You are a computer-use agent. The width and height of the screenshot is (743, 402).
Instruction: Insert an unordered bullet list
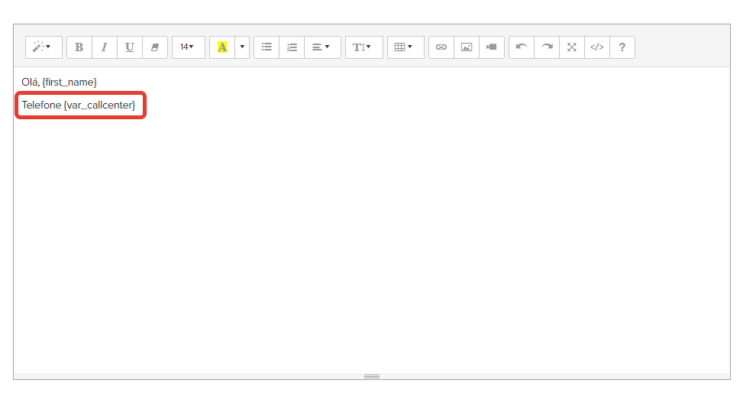(267, 47)
